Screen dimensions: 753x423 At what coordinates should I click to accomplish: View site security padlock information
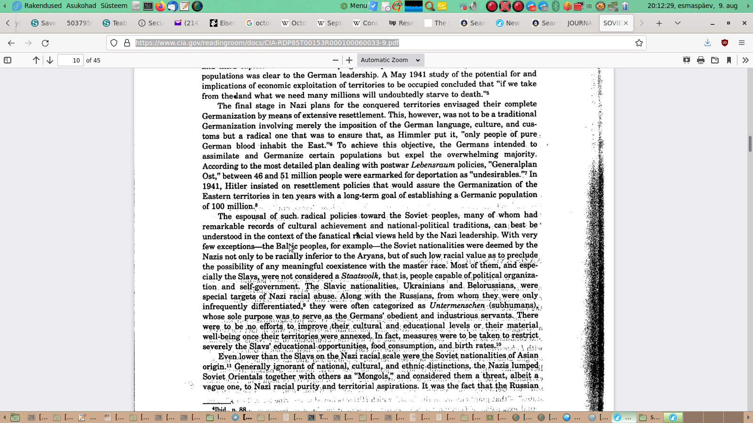click(x=127, y=43)
